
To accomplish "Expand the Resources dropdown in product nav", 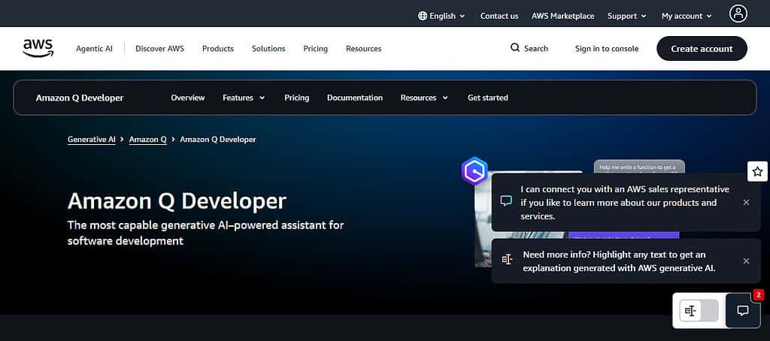I will [x=424, y=98].
